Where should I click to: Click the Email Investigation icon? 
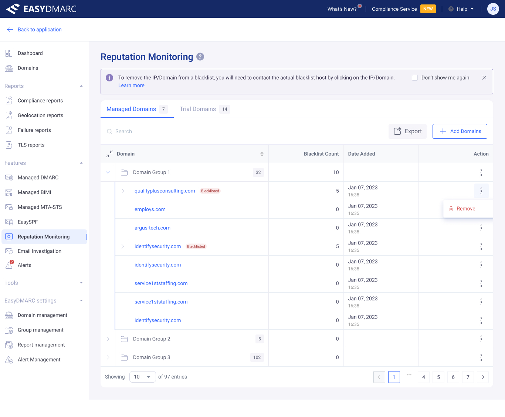[9, 251]
